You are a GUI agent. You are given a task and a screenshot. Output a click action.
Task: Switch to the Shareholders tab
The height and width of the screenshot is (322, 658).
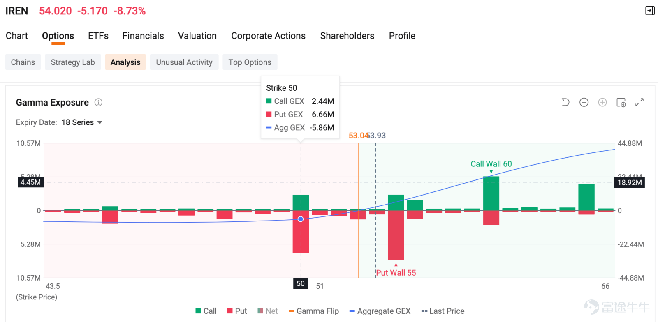tap(348, 36)
